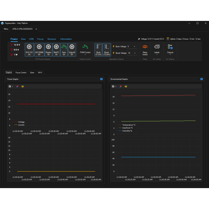
Task: Switch to the Dew tab
Action: pyautogui.click(x=23, y=39)
